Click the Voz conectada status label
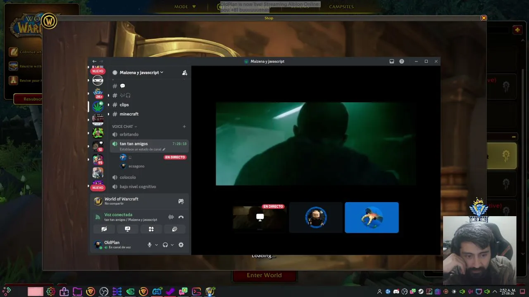This screenshot has height=297, width=529. (118, 215)
